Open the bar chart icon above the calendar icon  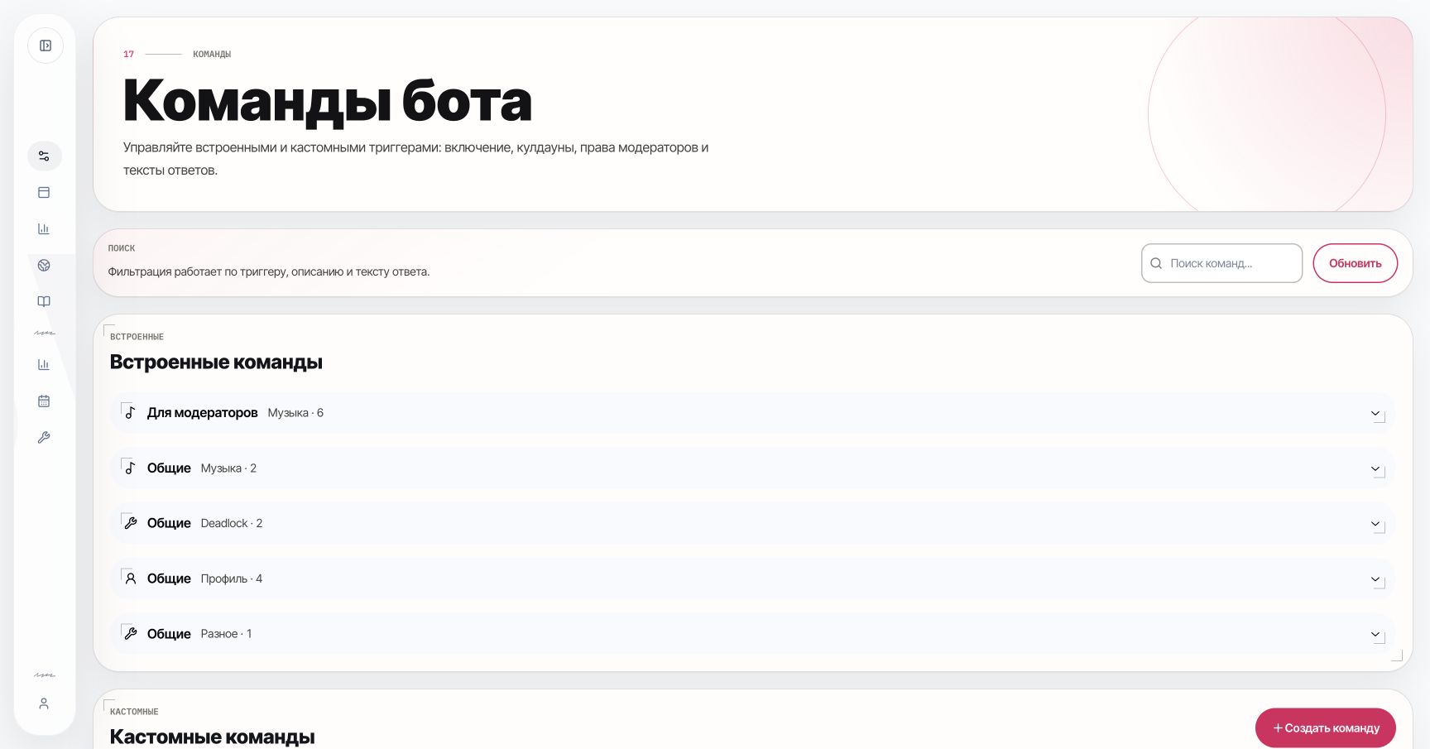coord(45,364)
